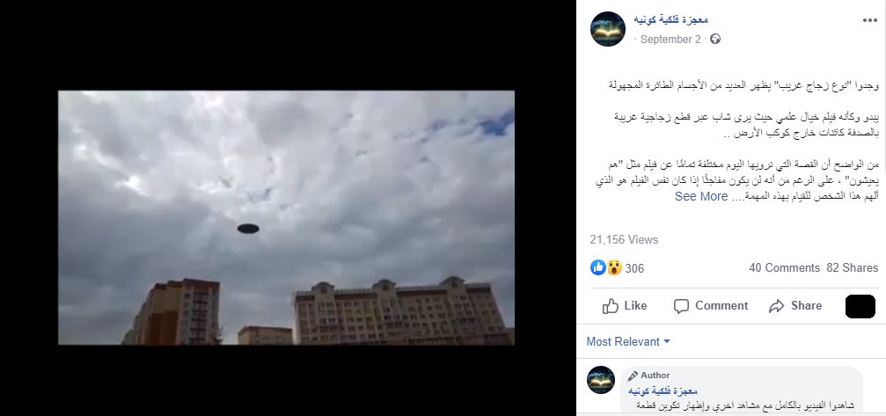Open the Most Relevant comment sort dropdown
Screen dimensions: 886x416
[x=628, y=341]
